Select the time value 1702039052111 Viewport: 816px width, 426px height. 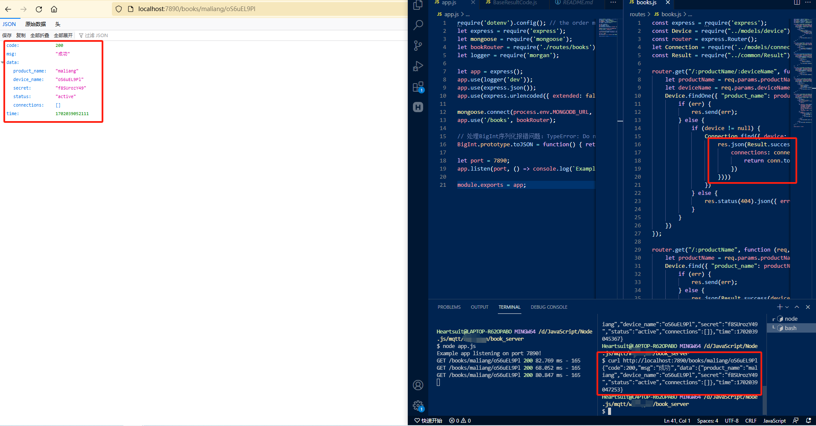click(x=72, y=113)
